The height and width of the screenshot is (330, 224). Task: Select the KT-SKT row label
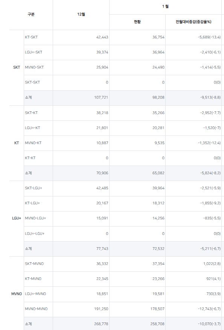[31, 37]
